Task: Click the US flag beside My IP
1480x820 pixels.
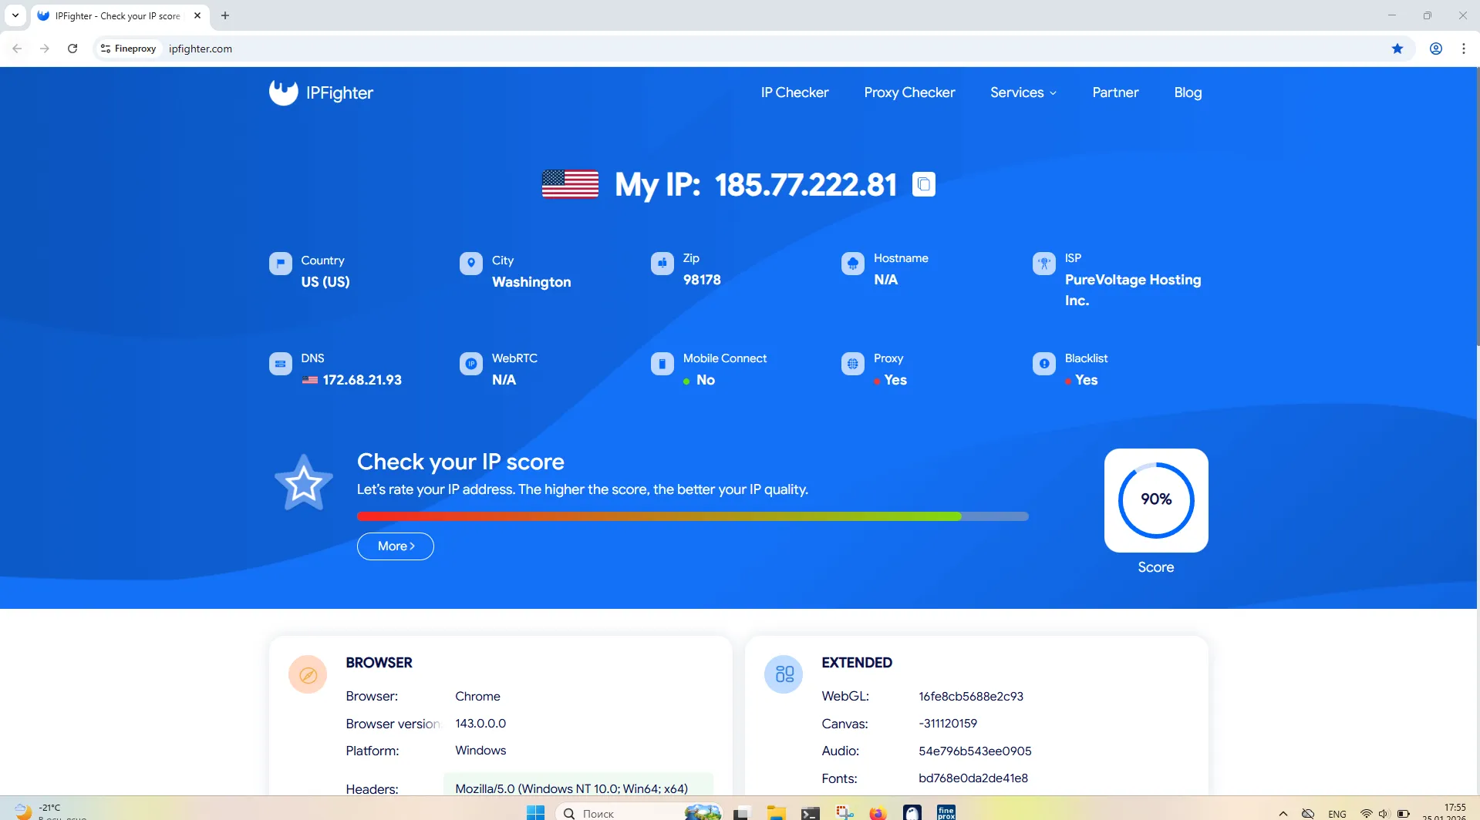Action: 570,184
